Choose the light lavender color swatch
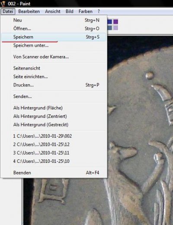Viewport: 173px width, 225px height. pyautogui.click(x=115, y=28)
